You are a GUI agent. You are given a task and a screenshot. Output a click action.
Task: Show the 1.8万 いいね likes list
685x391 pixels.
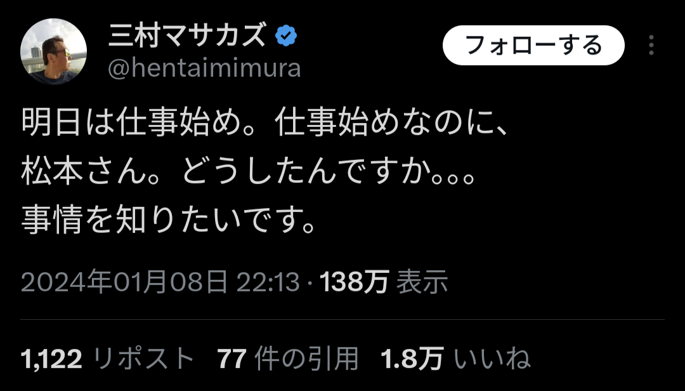[455, 359]
